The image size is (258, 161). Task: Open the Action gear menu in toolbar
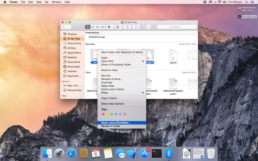click(110, 27)
